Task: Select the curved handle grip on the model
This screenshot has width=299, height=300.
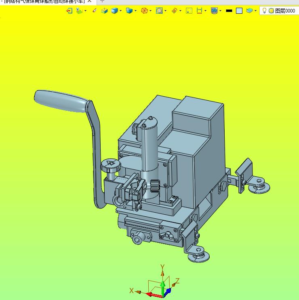Action: pos(61,101)
